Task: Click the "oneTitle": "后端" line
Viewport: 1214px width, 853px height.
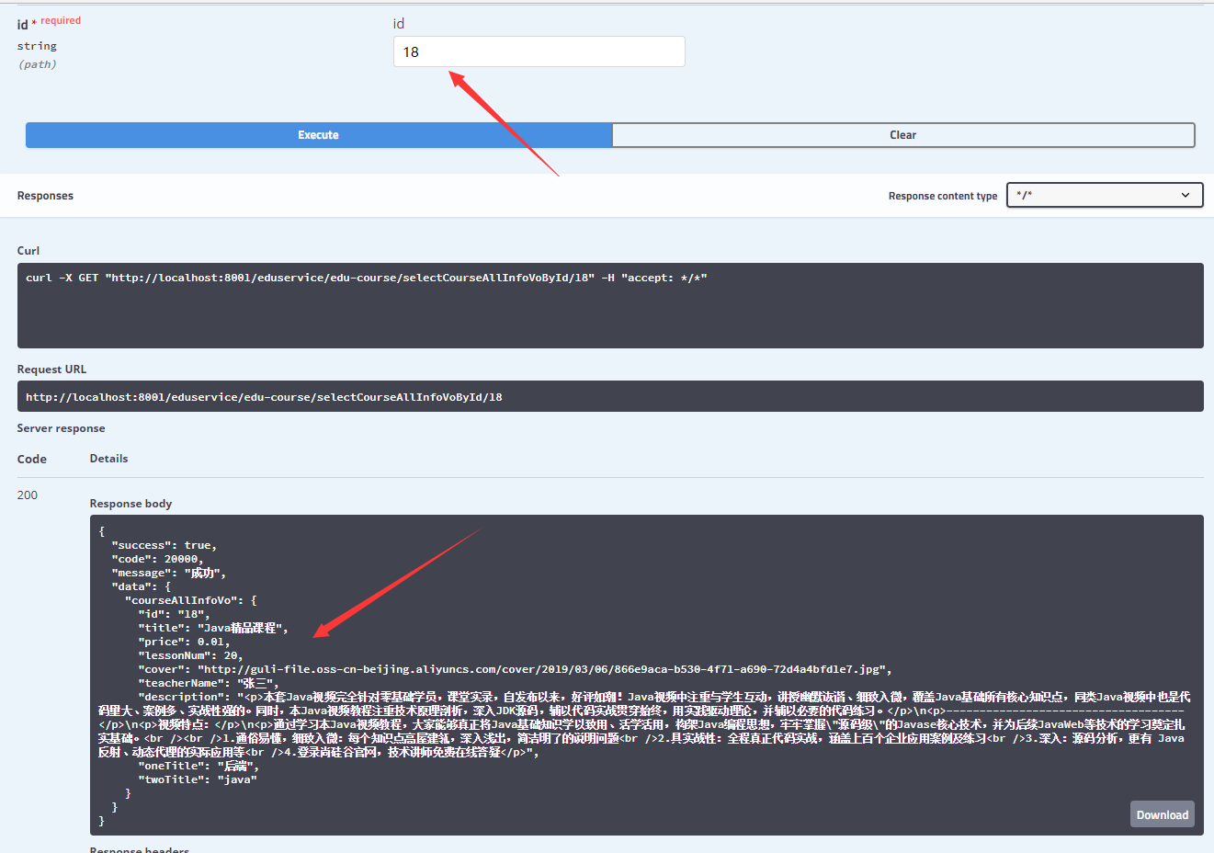Action: 199,766
